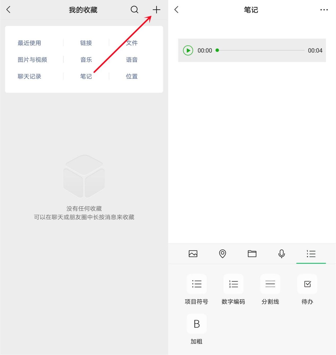Screen dimensions: 336x355
Task: Add a 待办 to-do checkbox item
Action: pyautogui.click(x=307, y=284)
